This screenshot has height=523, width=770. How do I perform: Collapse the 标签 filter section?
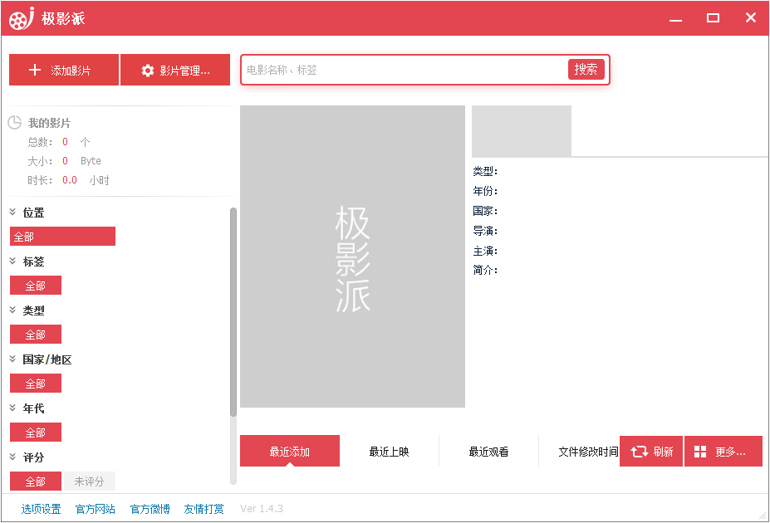13,261
